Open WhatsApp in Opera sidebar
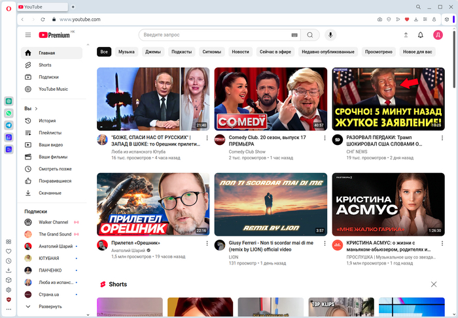Screen dimensions: 458x318 point(9,113)
